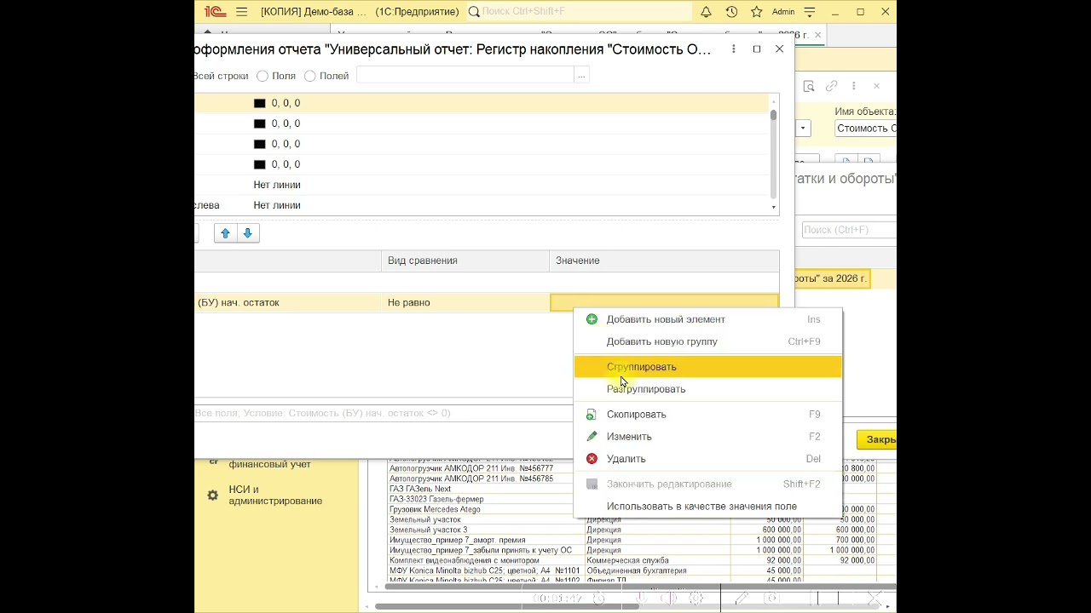Image resolution: width=1091 pixels, height=613 pixels.
Task: Select Добавить новый элемент menu entry
Action: 665,319
